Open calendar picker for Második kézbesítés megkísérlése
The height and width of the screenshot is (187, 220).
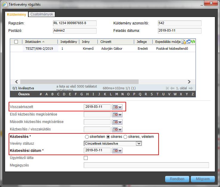tap(117, 122)
